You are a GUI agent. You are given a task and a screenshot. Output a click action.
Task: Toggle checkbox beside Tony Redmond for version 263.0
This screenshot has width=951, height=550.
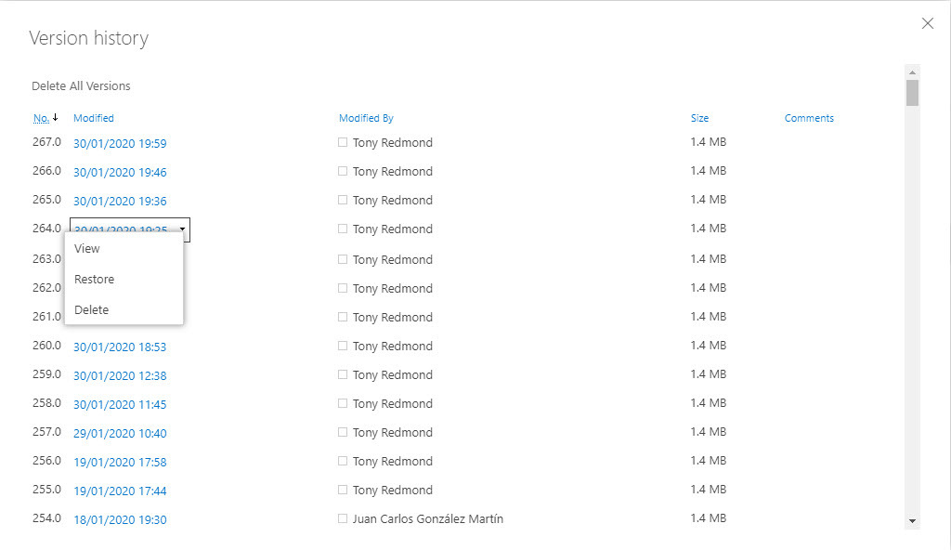(x=343, y=259)
